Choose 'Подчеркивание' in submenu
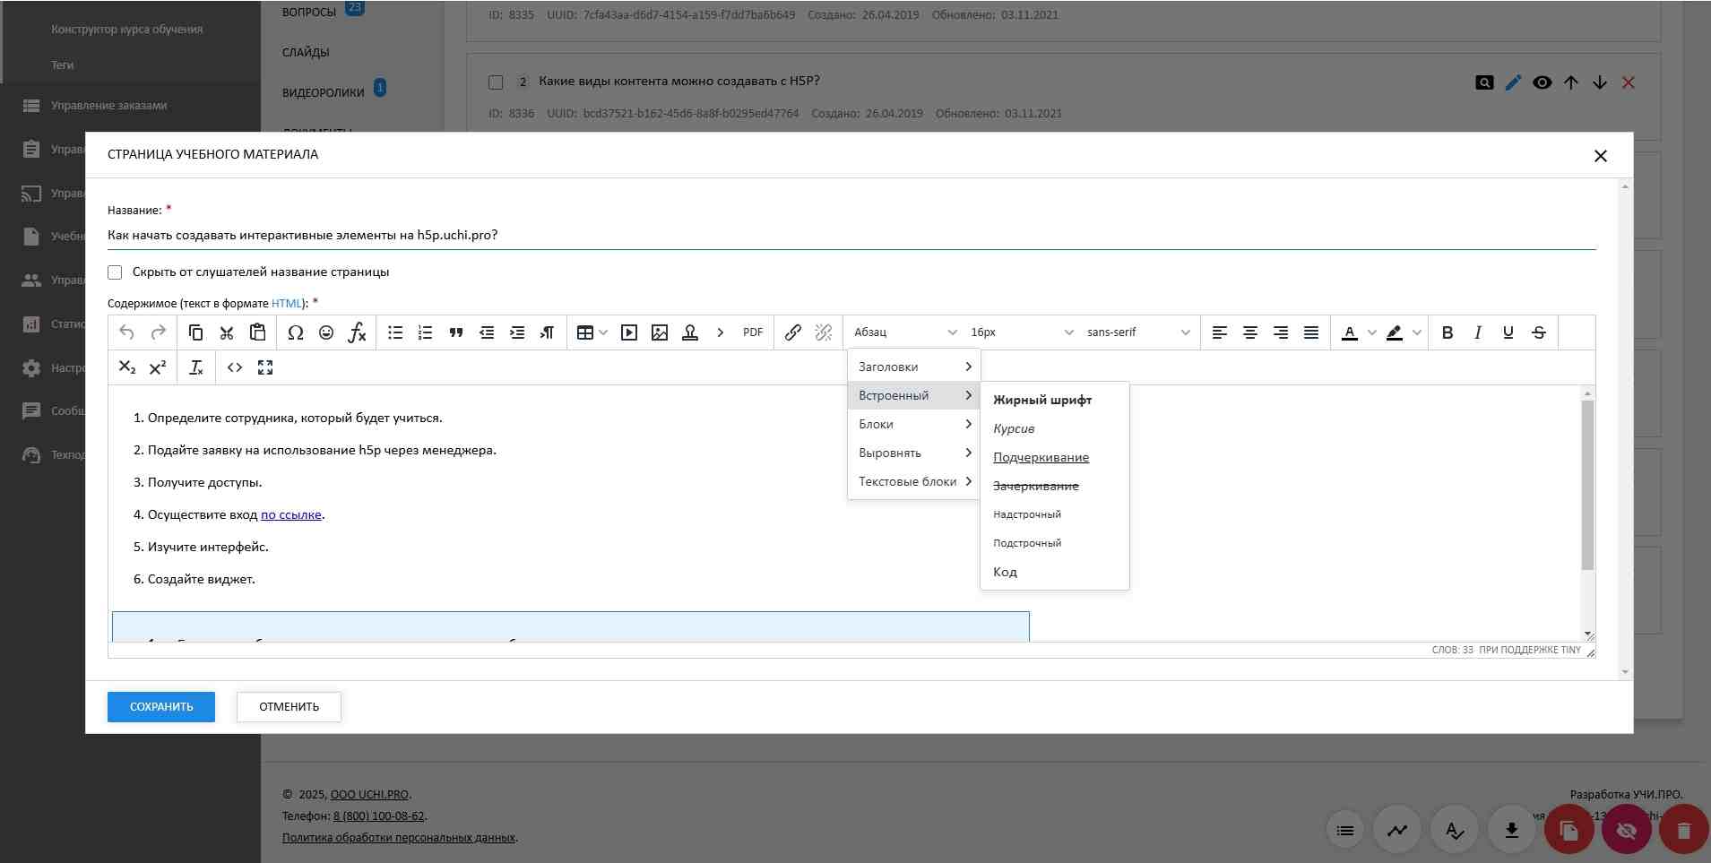Screen dimensions: 1711x863 click(1055, 457)
